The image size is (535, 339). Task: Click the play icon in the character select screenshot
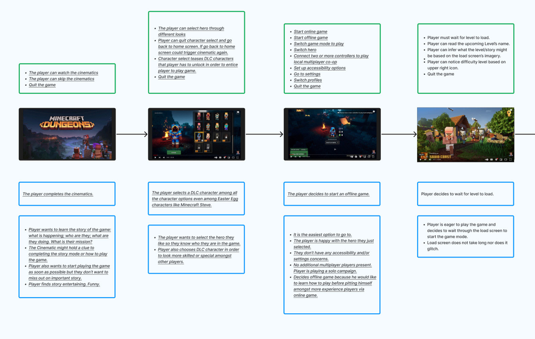coord(155,157)
